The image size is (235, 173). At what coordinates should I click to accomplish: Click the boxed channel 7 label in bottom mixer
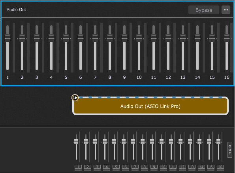tap(135, 167)
